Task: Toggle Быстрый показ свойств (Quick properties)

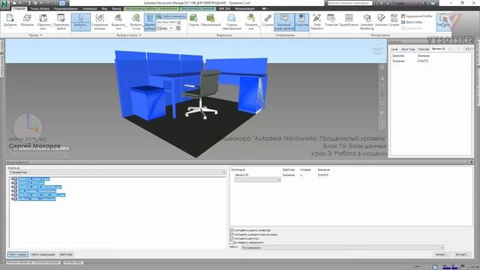Action: (x=284, y=22)
